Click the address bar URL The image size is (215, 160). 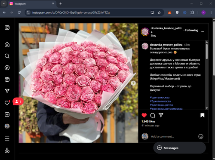[71, 12]
